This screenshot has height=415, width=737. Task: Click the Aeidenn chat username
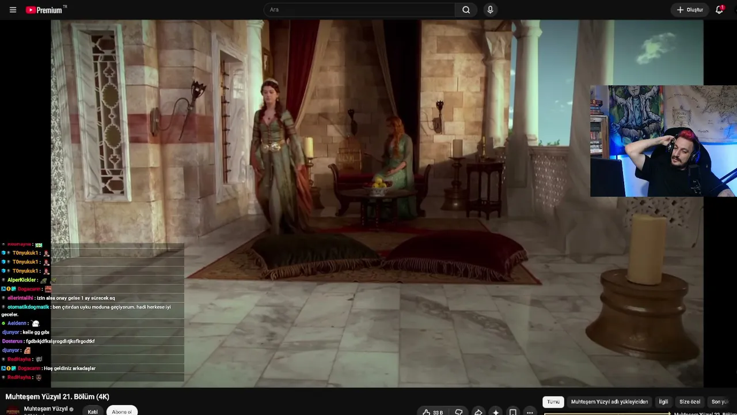pyautogui.click(x=17, y=323)
